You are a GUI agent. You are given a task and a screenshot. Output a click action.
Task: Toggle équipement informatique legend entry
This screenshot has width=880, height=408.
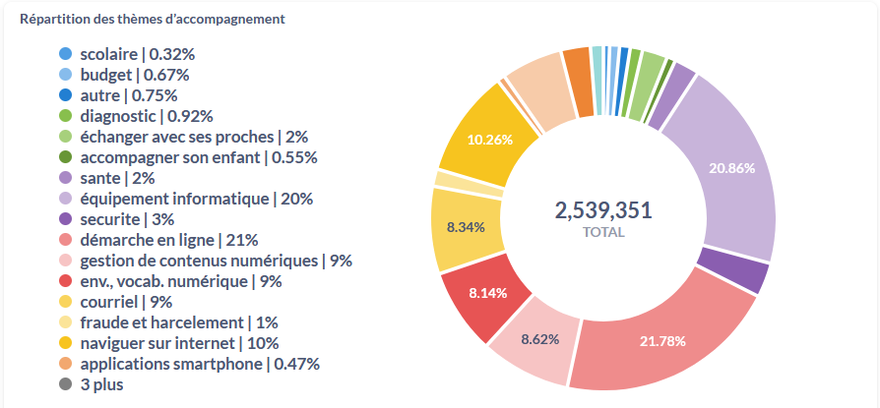click(x=196, y=199)
